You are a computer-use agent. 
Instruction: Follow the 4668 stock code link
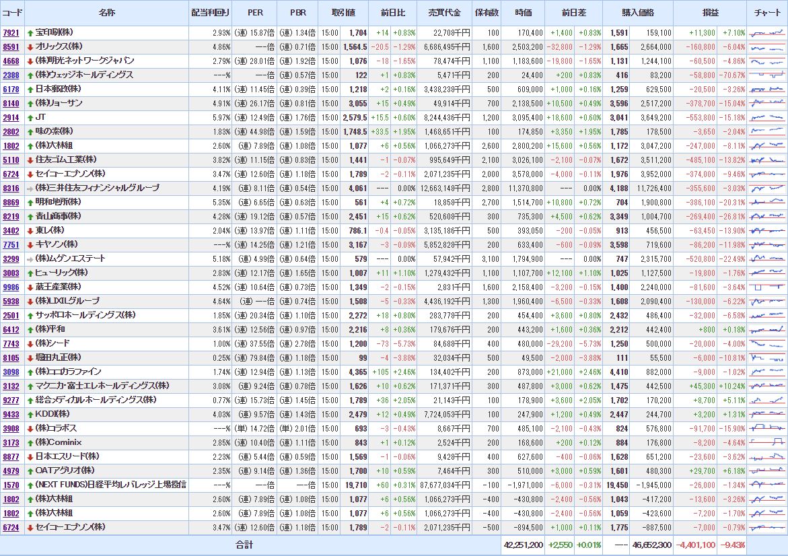click(x=11, y=61)
